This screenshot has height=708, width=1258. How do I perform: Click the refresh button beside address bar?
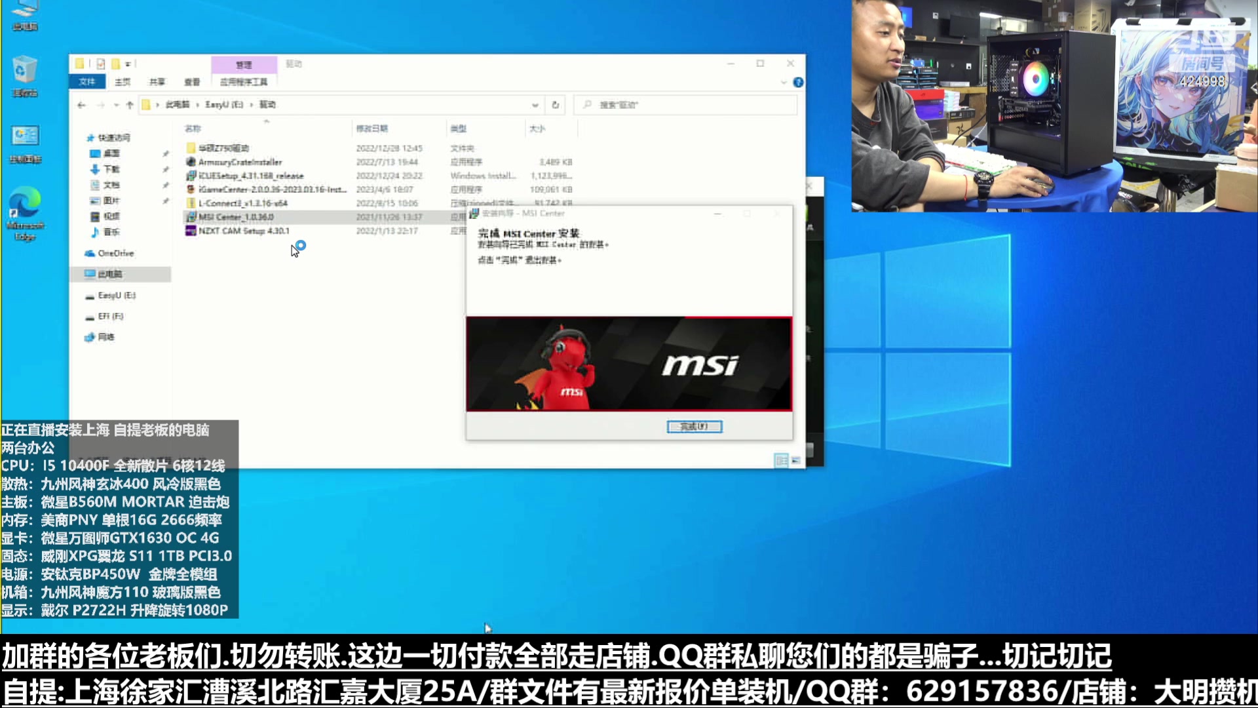click(556, 105)
